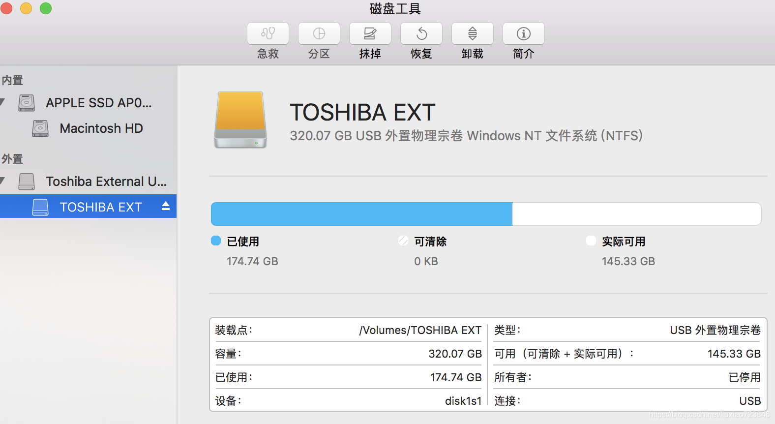
Task: Click the Macintosh HD volume icon
Action: point(40,128)
